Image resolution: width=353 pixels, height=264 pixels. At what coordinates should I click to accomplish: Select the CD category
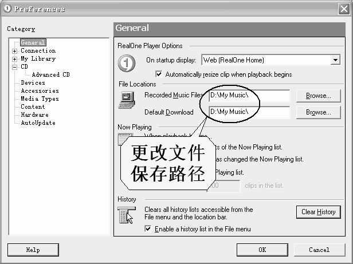point(24,66)
